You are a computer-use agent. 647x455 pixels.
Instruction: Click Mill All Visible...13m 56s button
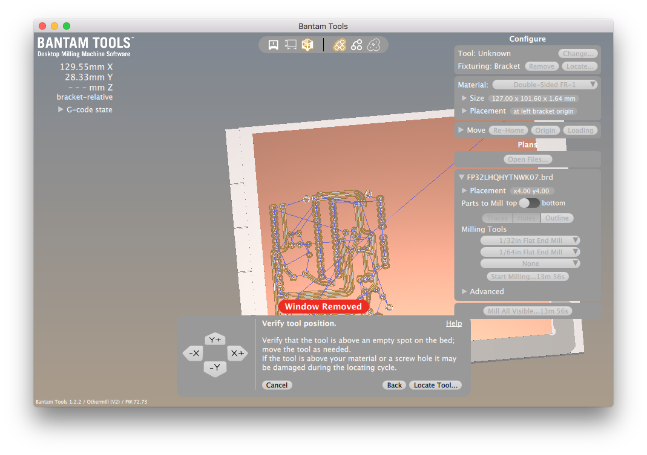pos(528,311)
